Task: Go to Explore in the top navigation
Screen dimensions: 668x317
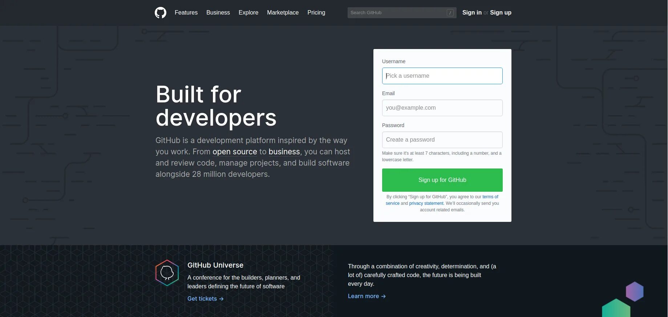Action: click(248, 12)
